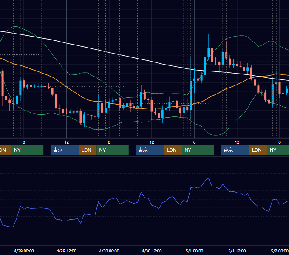Click the 4/30 00:00 date label
Viewport: 289px width, 255px height.
(x=109, y=251)
